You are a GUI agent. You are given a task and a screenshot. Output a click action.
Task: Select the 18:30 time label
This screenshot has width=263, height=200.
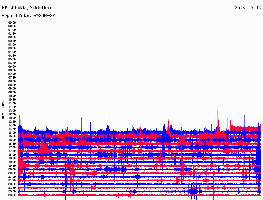pyautogui.click(x=12, y=158)
